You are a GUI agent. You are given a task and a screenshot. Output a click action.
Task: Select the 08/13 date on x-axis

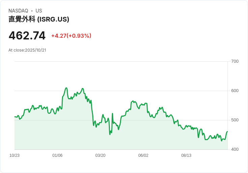[186, 155]
